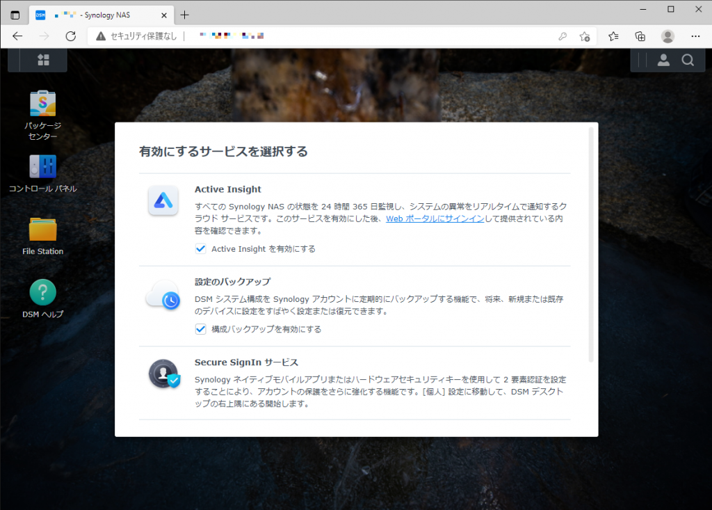Select the Synology NAS browser tab

tap(102, 15)
